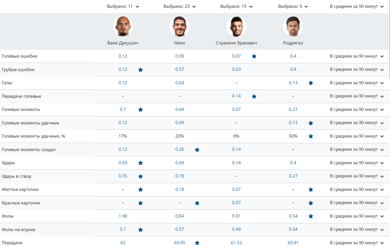This screenshot has width=390, height=246.
Task: Open the 'Выбрано: 11' dropdown
Action: [123, 6]
